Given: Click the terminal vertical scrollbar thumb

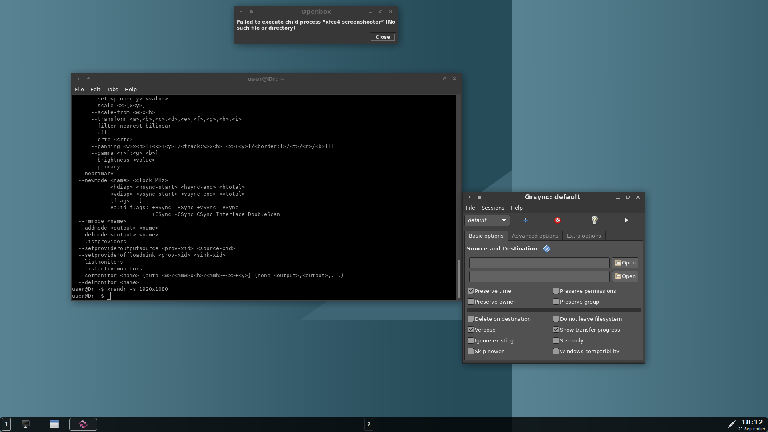Looking at the screenshot, I should point(458,279).
